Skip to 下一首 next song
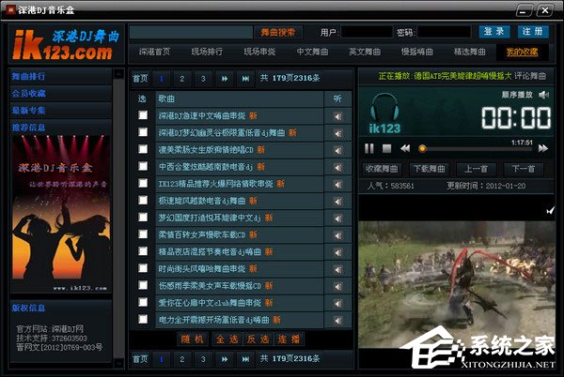Screen dimensions: 564x377 pyautogui.click(x=524, y=169)
